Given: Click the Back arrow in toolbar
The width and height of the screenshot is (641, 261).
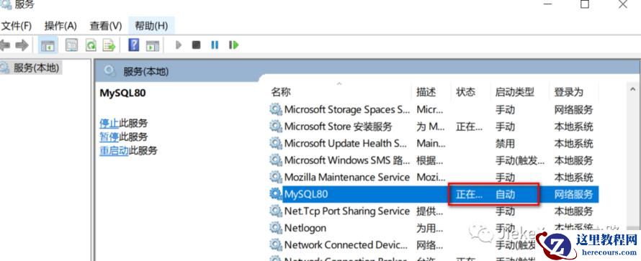Looking at the screenshot, I should (x=4, y=45).
